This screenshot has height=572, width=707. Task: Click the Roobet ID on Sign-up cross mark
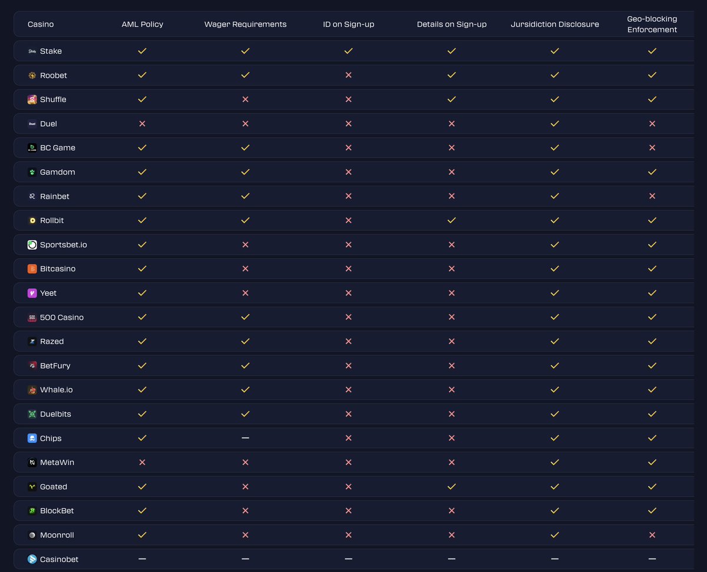[348, 75]
